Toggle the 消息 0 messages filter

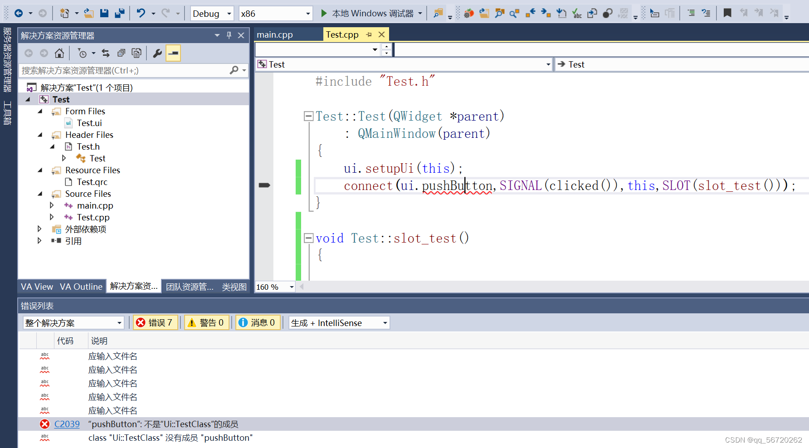(x=258, y=322)
